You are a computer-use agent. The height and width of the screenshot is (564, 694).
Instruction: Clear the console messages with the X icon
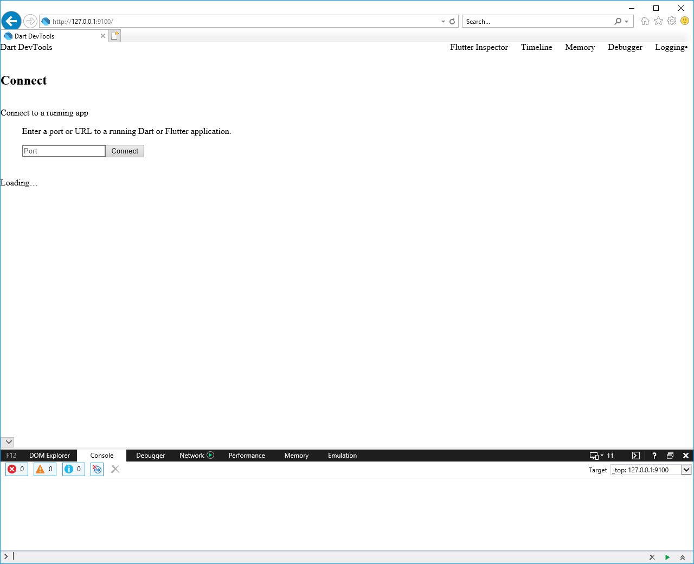coord(115,469)
